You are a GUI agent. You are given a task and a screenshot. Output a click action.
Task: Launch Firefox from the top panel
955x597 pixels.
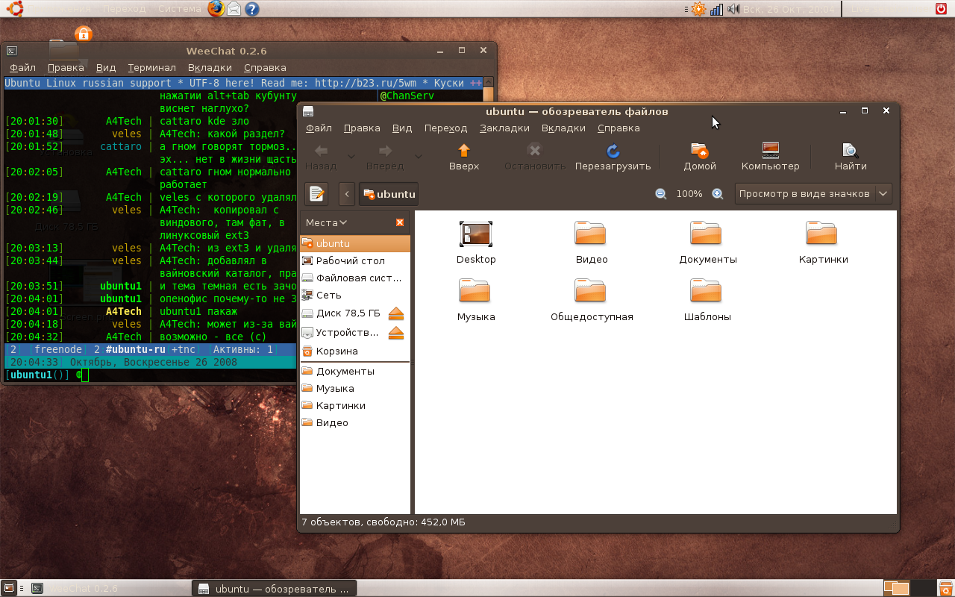[216, 9]
